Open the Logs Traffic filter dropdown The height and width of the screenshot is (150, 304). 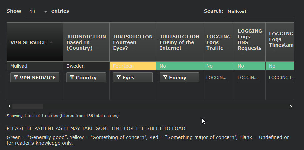coord(217,78)
